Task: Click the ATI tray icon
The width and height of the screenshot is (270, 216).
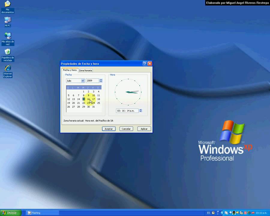Action: coord(253,213)
